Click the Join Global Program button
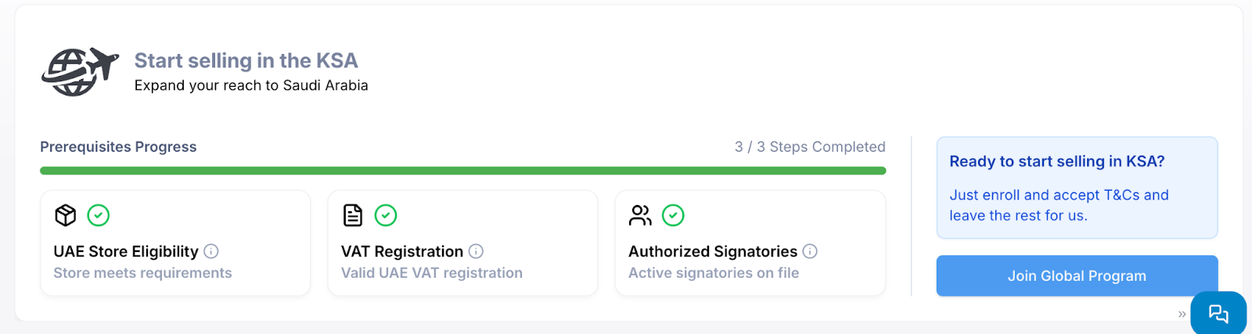Image resolution: width=1252 pixels, height=334 pixels. pyautogui.click(x=1077, y=275)
